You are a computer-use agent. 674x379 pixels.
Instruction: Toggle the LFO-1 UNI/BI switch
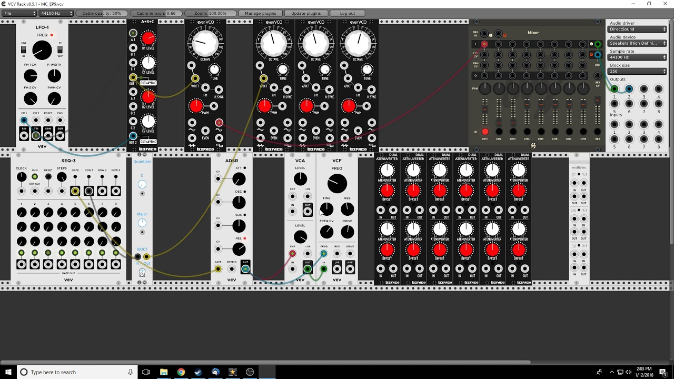[24, 49]
